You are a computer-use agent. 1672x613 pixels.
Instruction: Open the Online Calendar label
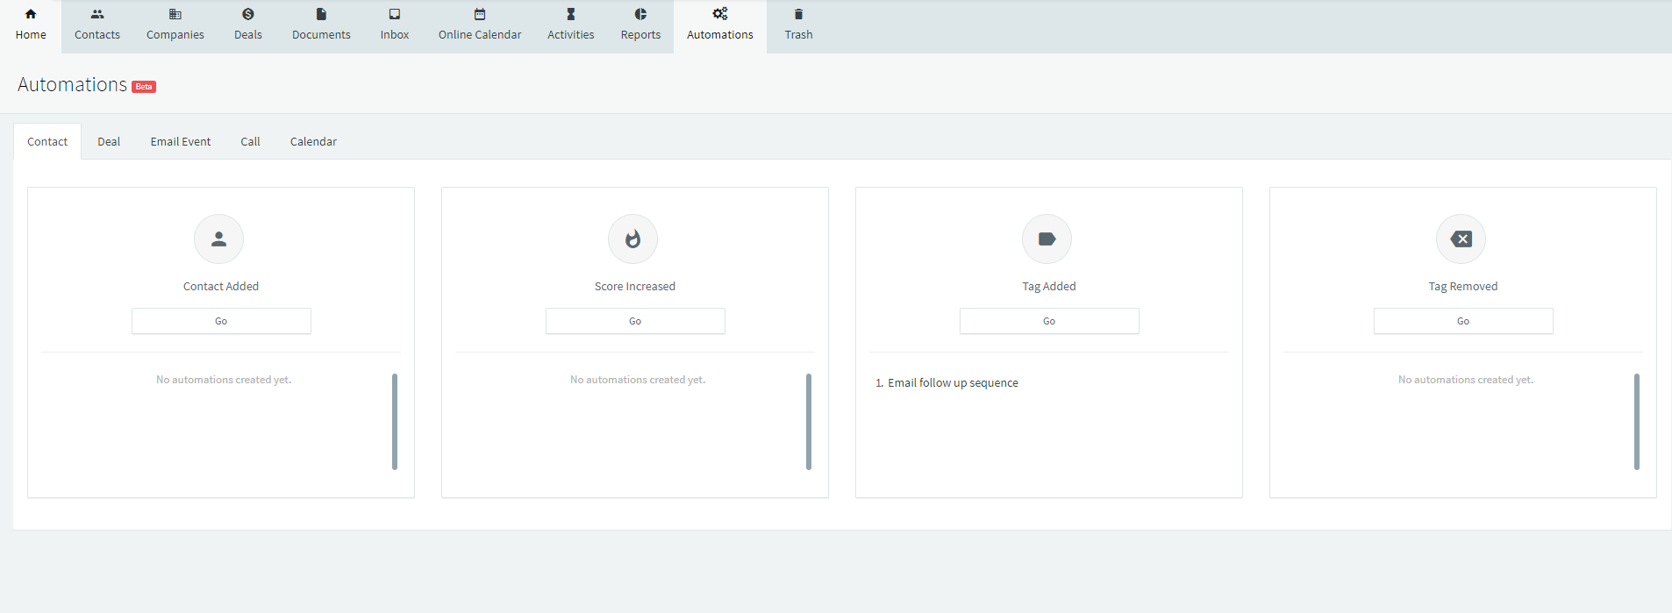480,35
